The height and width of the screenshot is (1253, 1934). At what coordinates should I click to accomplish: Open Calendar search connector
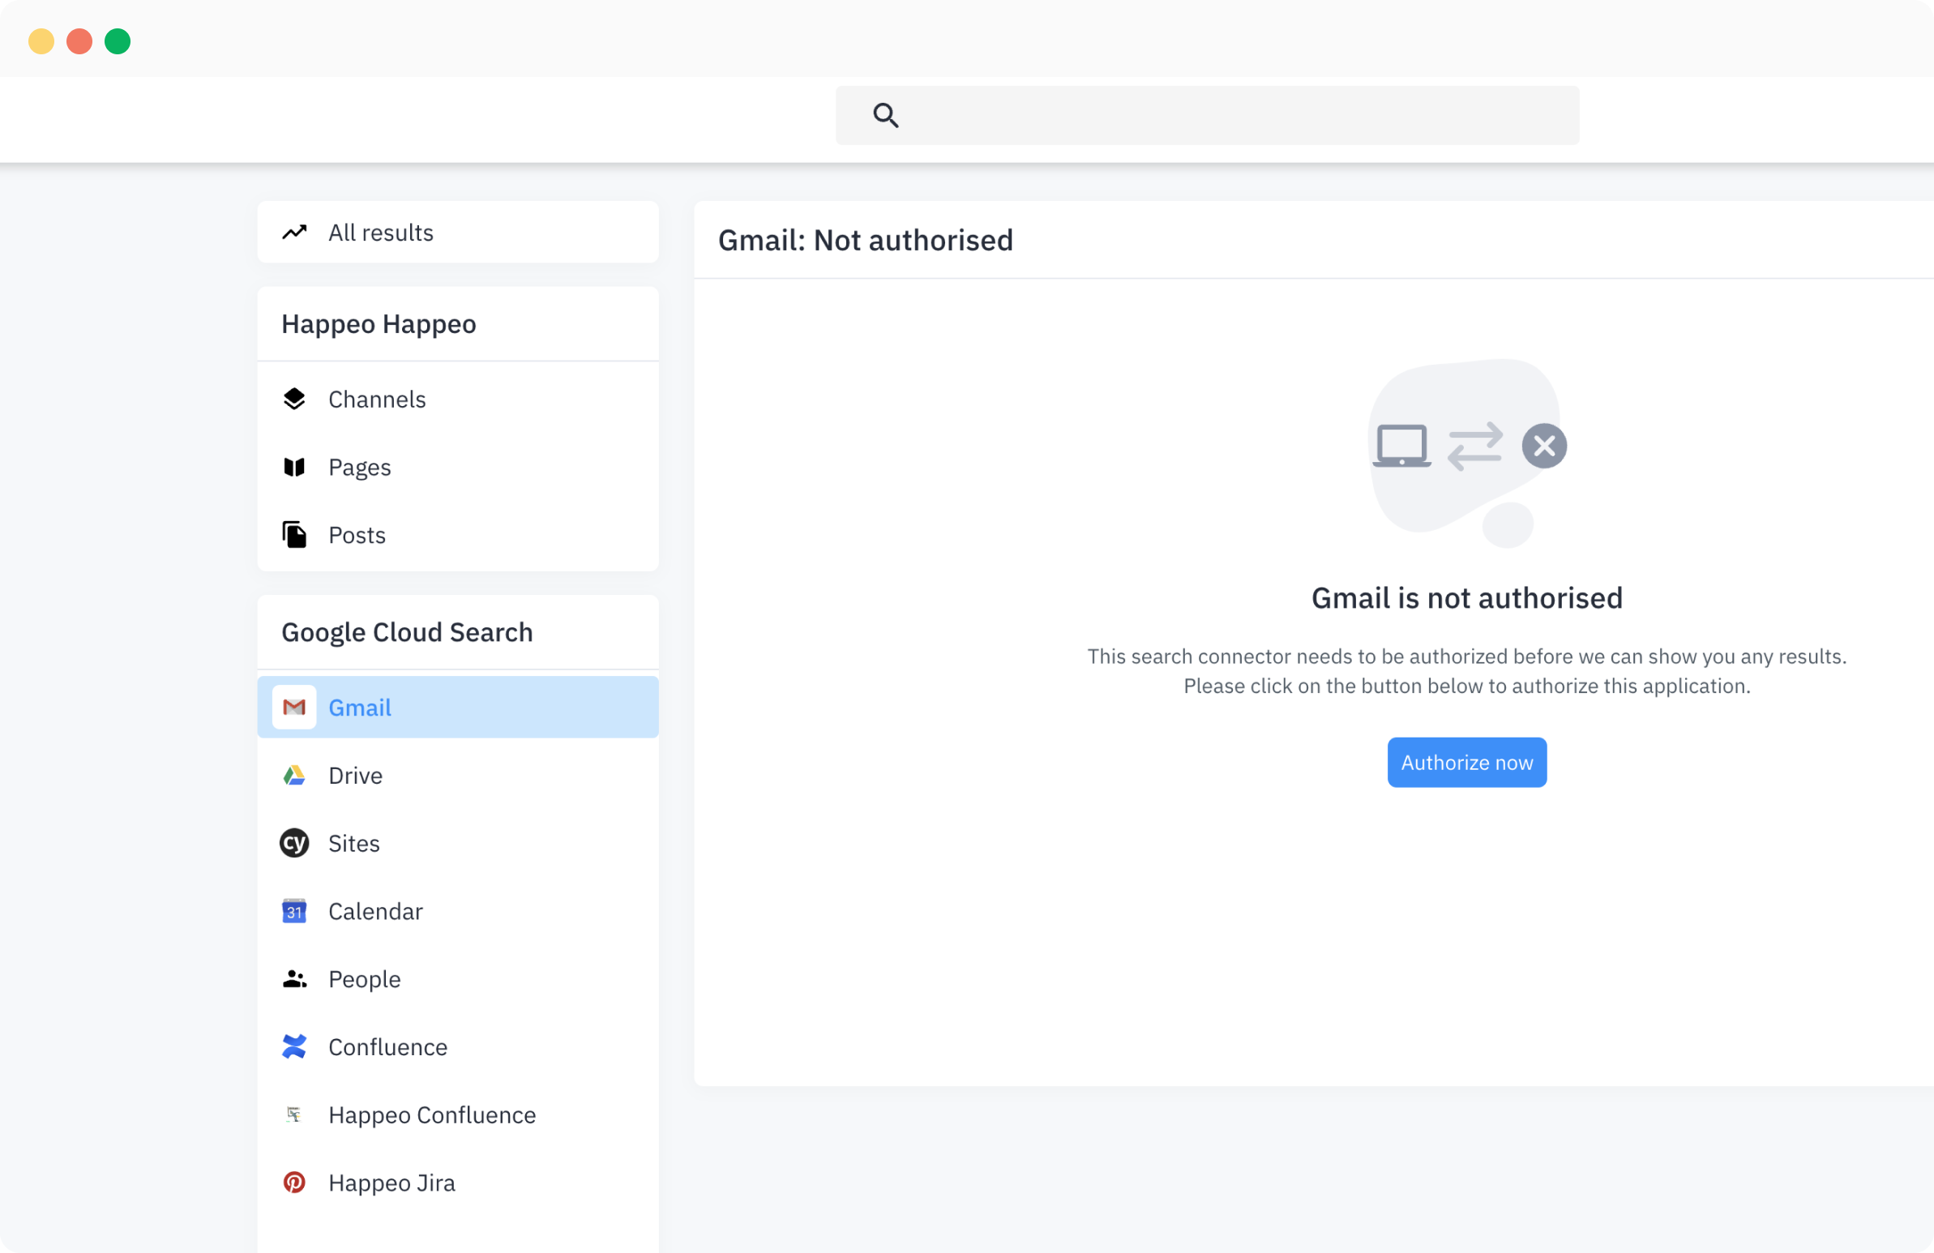click(x=457, y=911)
